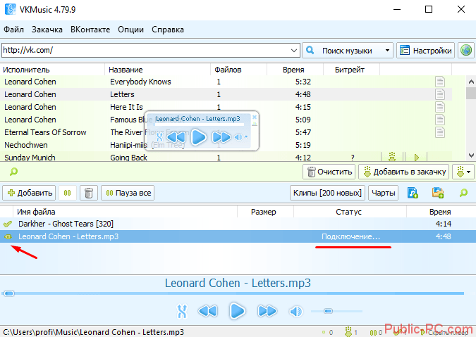The height and width of the screenshot is (337, 476).
Task: Open download options dropdown next to Добавить в закачку
Action: point(463,172)
